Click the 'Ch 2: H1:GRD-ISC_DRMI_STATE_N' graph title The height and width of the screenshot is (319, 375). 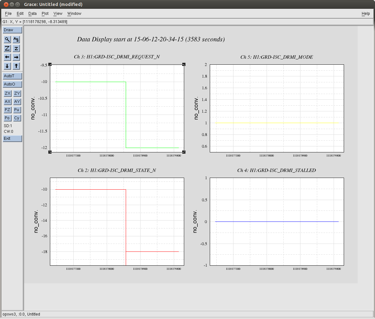117,170
